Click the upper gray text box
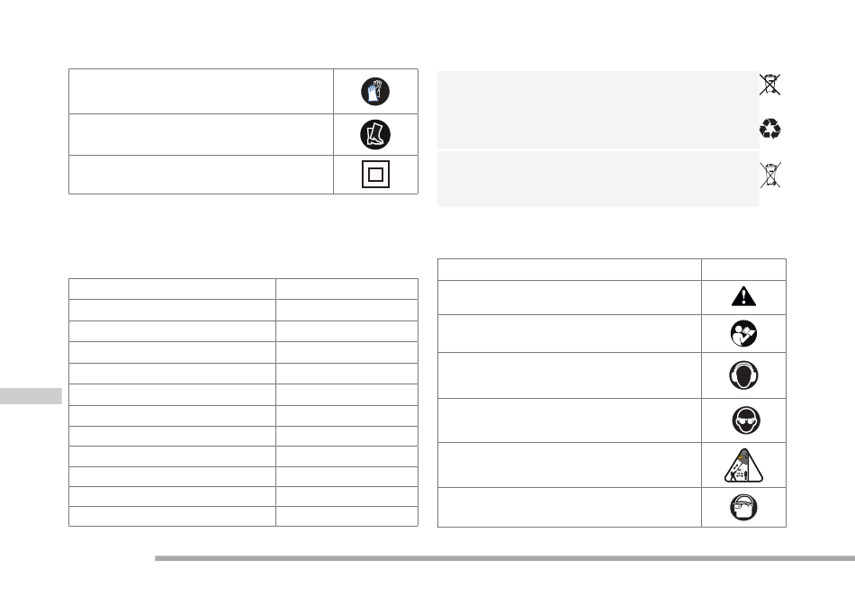This screenshot has height=614, width=855. click(x=598, y=110)
